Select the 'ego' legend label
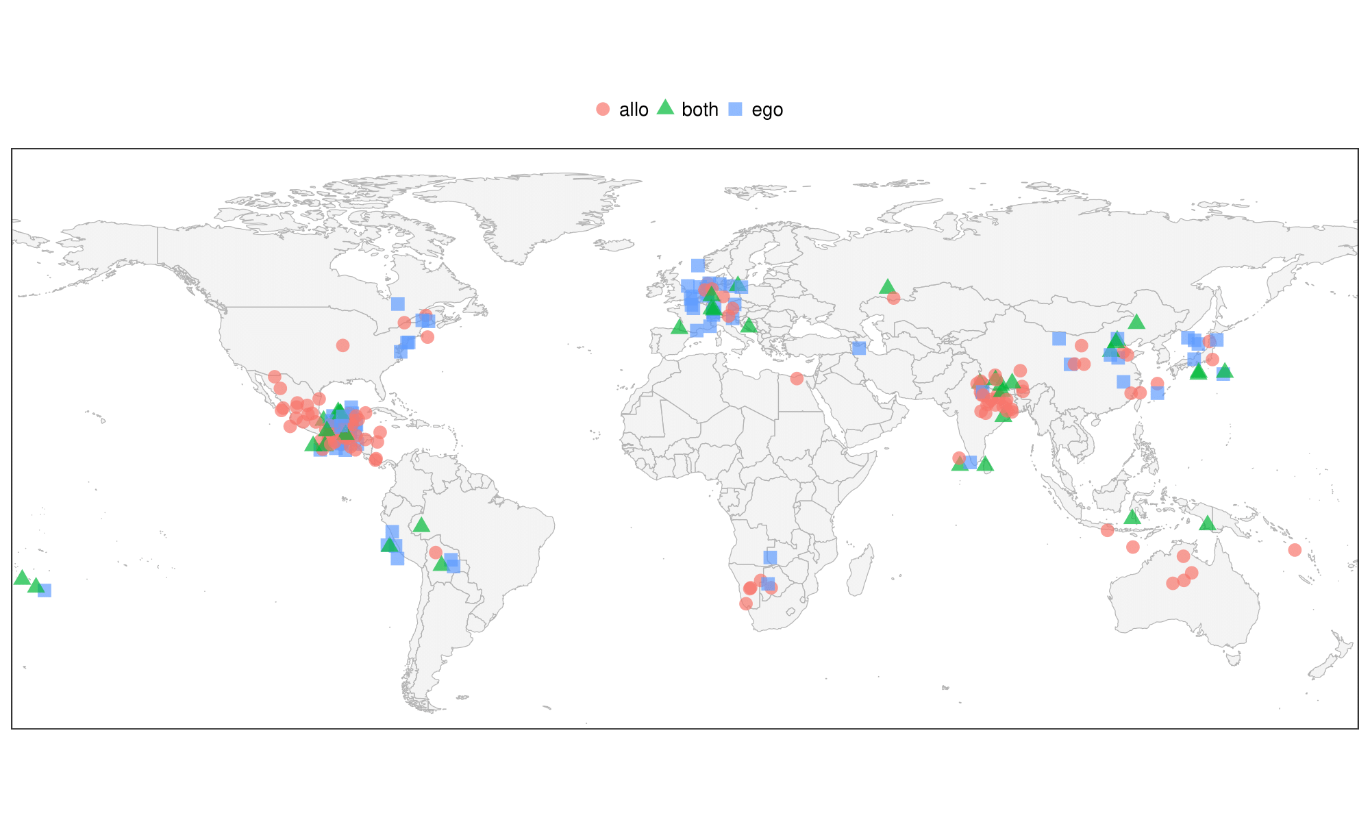 point(767,110)
